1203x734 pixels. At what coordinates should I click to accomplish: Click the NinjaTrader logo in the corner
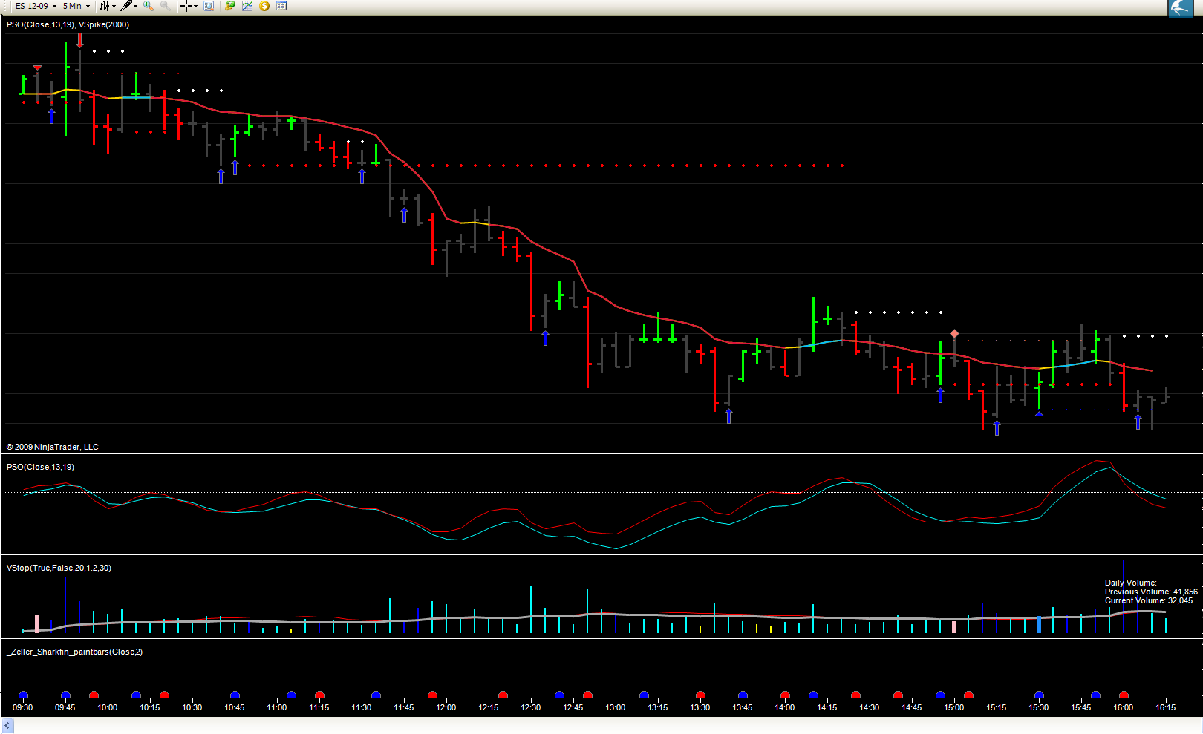(1180, 8)
